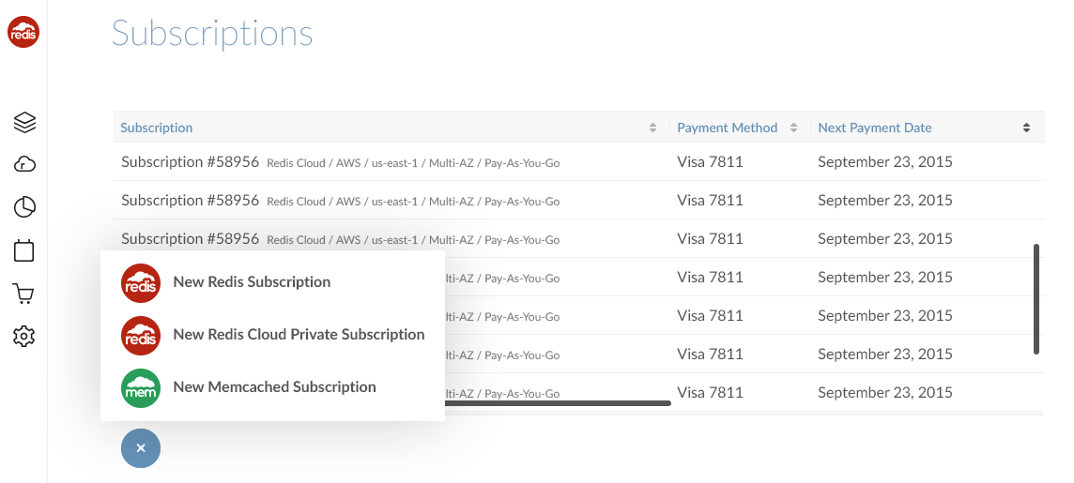Open the calendar sidebar icon
1074x483 pixels.
24,249
